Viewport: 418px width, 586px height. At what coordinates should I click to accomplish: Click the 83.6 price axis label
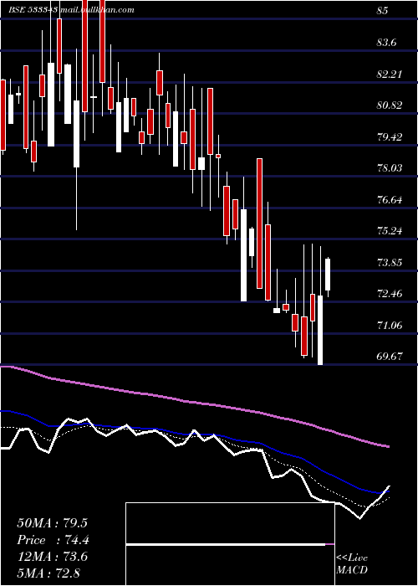click(x=387, y=43)
